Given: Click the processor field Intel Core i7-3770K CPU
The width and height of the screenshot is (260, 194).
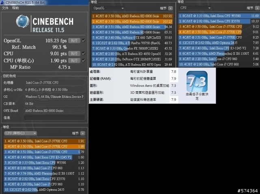Looking at the screenshot, I should coord(54,83).
